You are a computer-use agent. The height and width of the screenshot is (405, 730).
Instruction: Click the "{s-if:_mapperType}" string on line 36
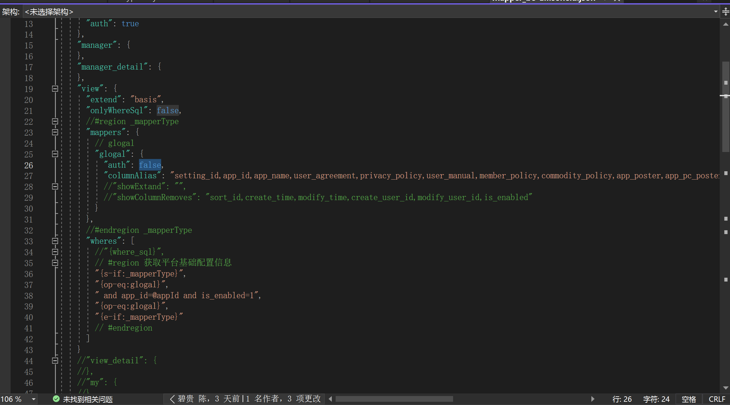pyautogui.click(x=139, y=274)
